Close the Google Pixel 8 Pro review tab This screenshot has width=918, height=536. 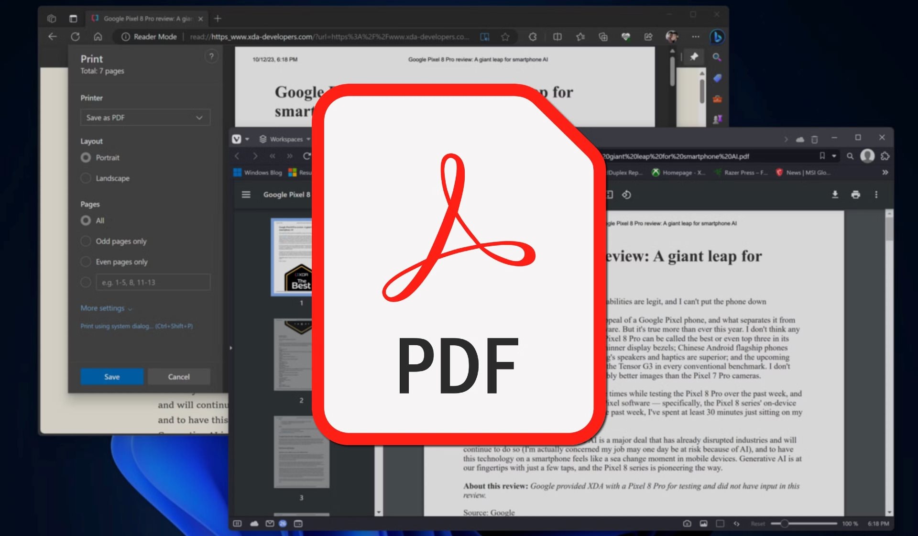click(x=201, y=19)
